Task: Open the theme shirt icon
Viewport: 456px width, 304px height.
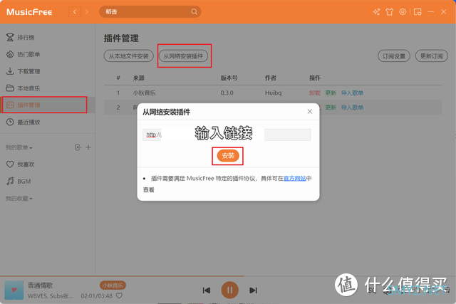Action: click(390, 12)
